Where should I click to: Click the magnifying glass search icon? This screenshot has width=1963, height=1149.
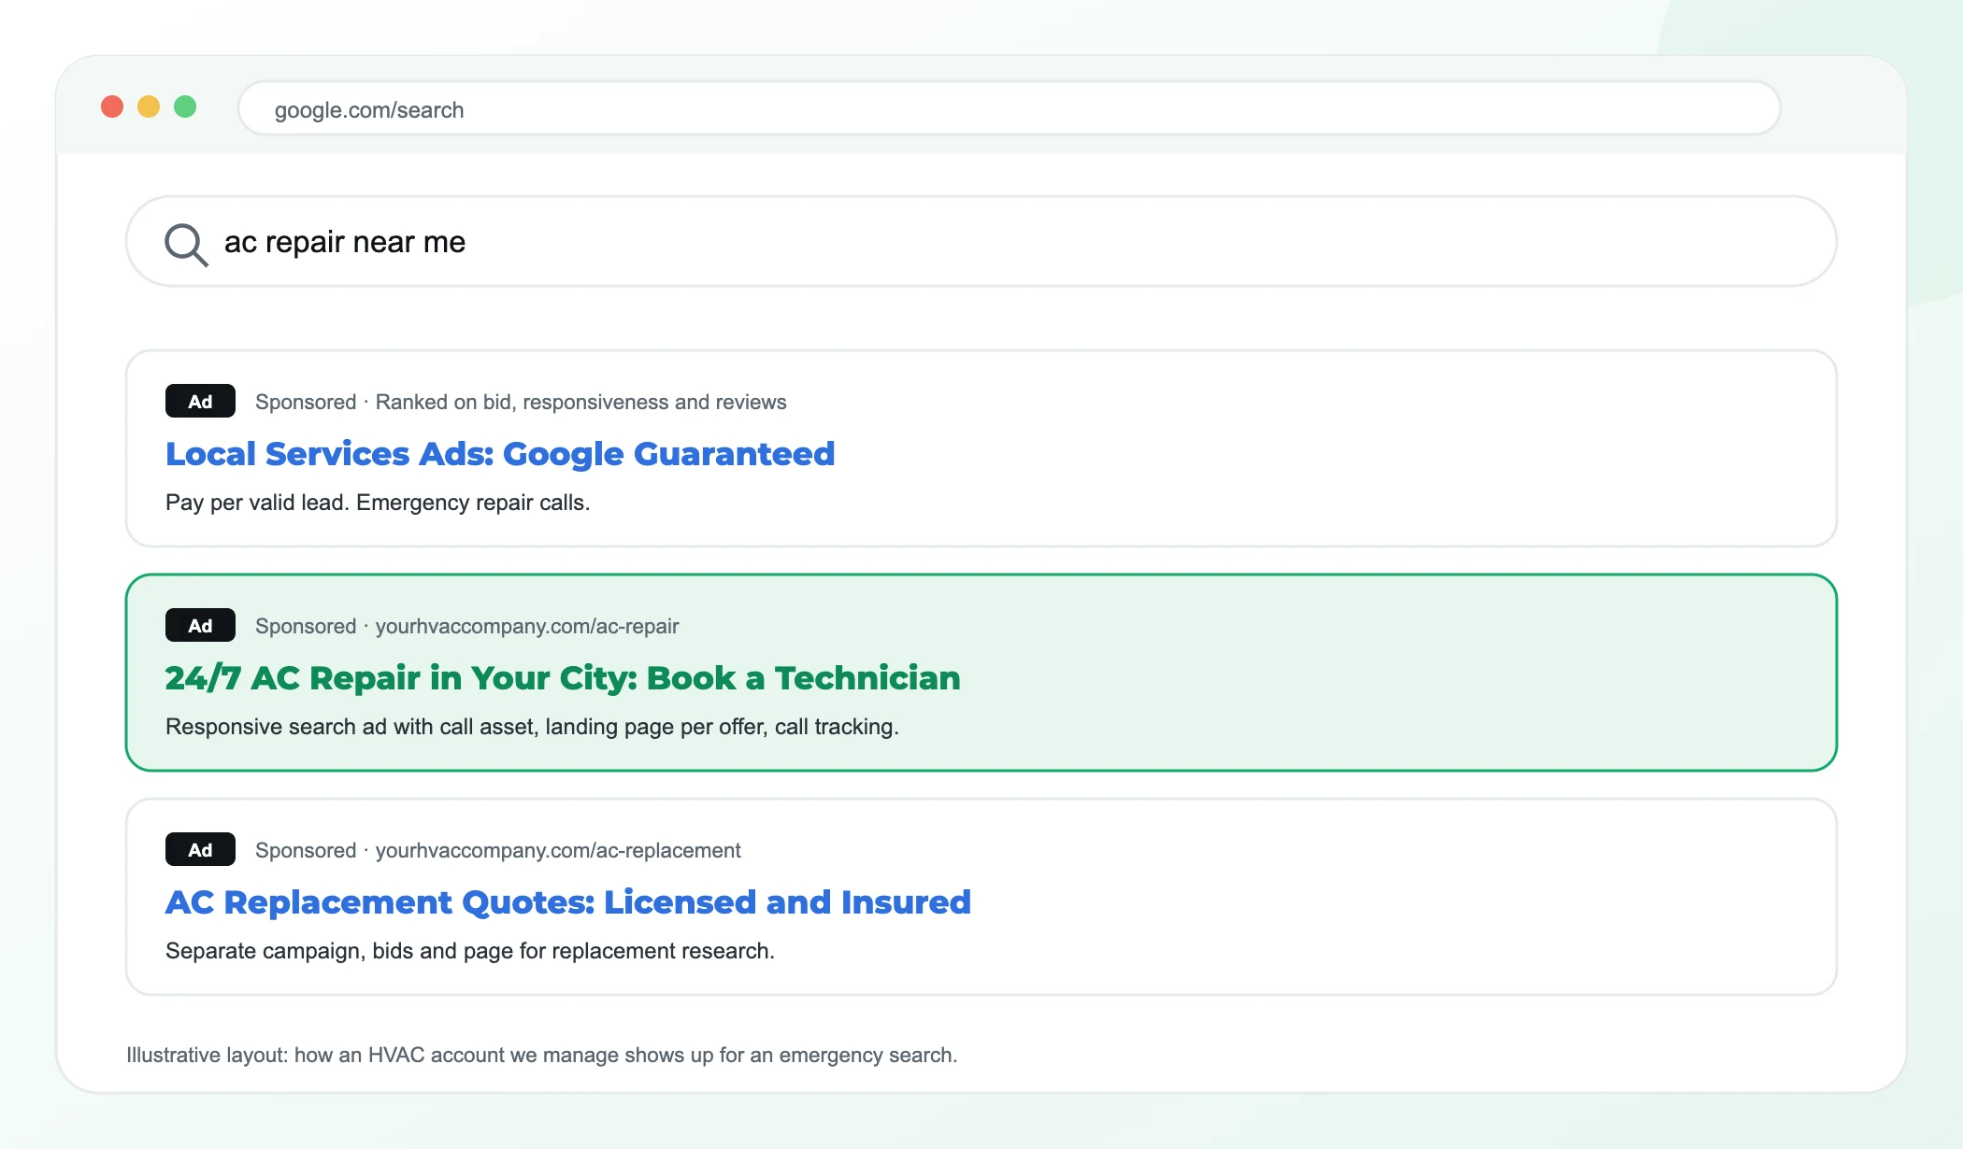186,245
